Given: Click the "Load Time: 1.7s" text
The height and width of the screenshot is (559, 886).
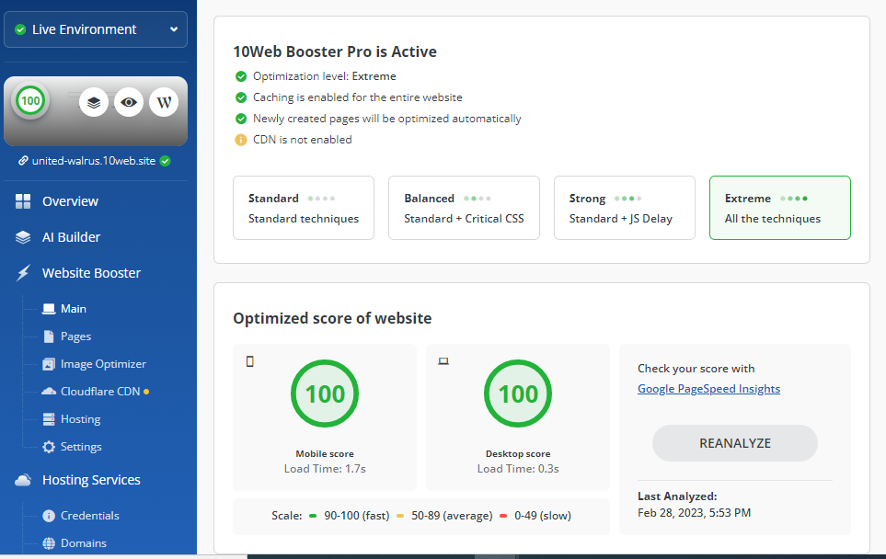Looking at the screenshot, I should click(325, 469).
